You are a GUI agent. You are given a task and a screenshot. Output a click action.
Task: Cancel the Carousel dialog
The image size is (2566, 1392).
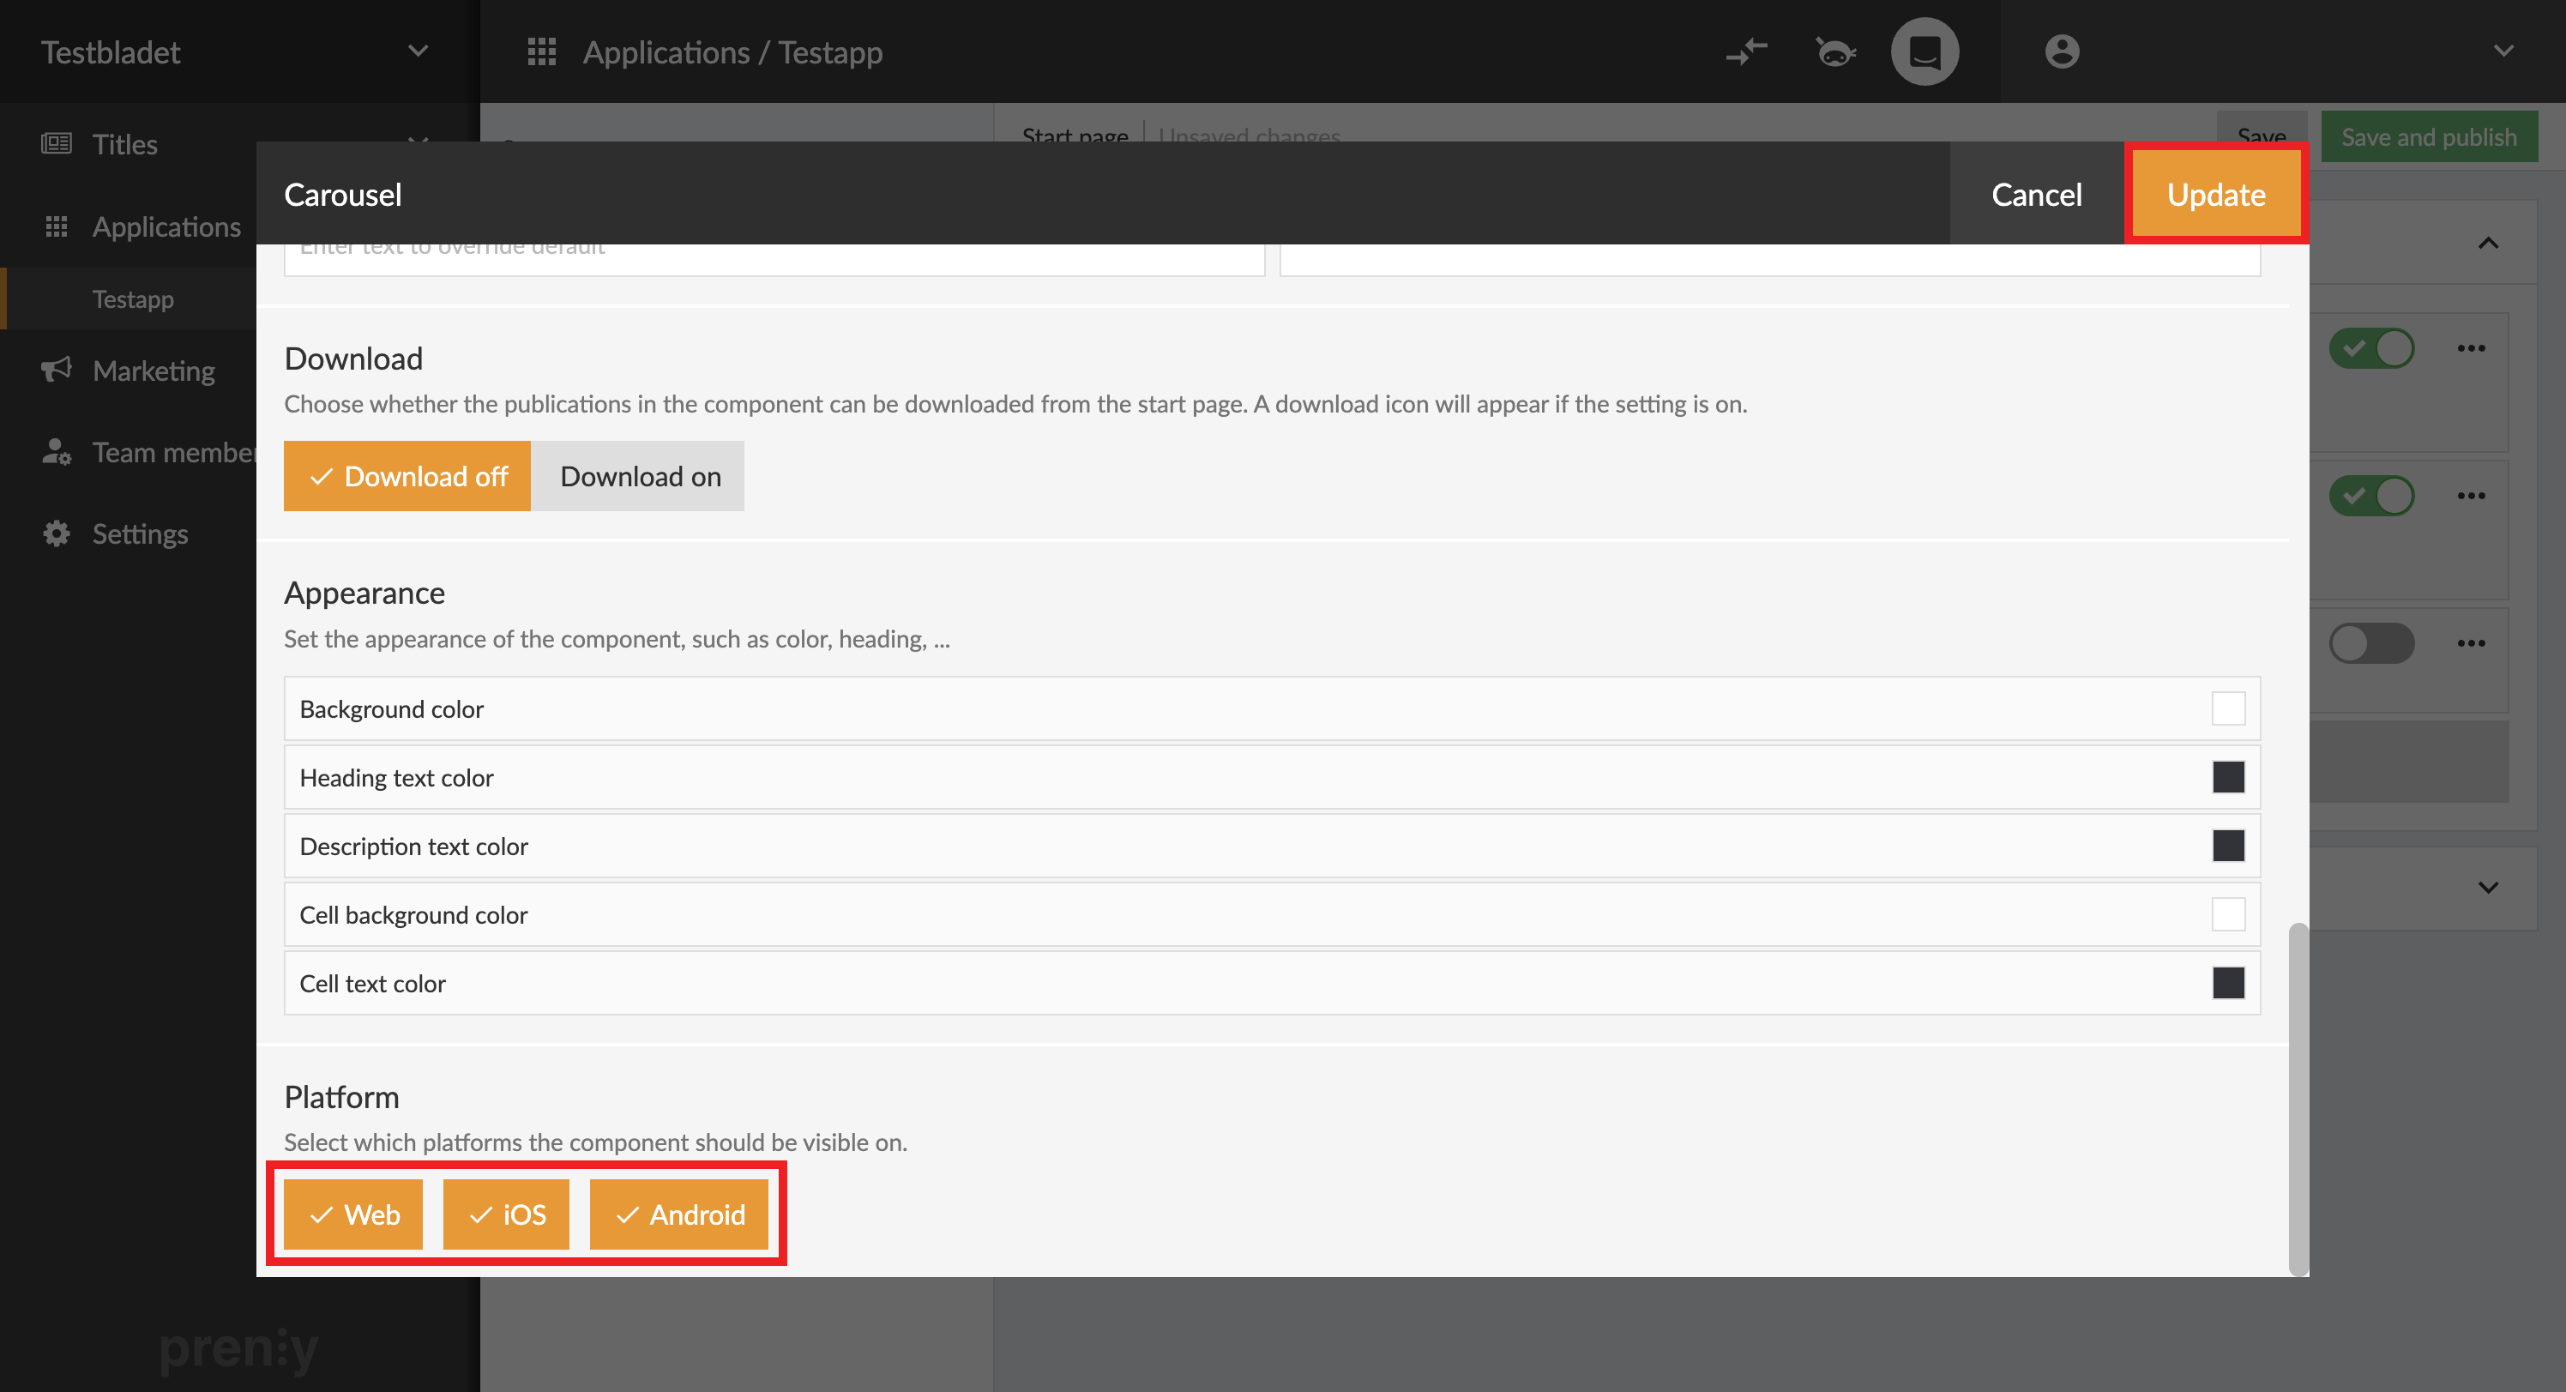click(x=2036, y=193)
